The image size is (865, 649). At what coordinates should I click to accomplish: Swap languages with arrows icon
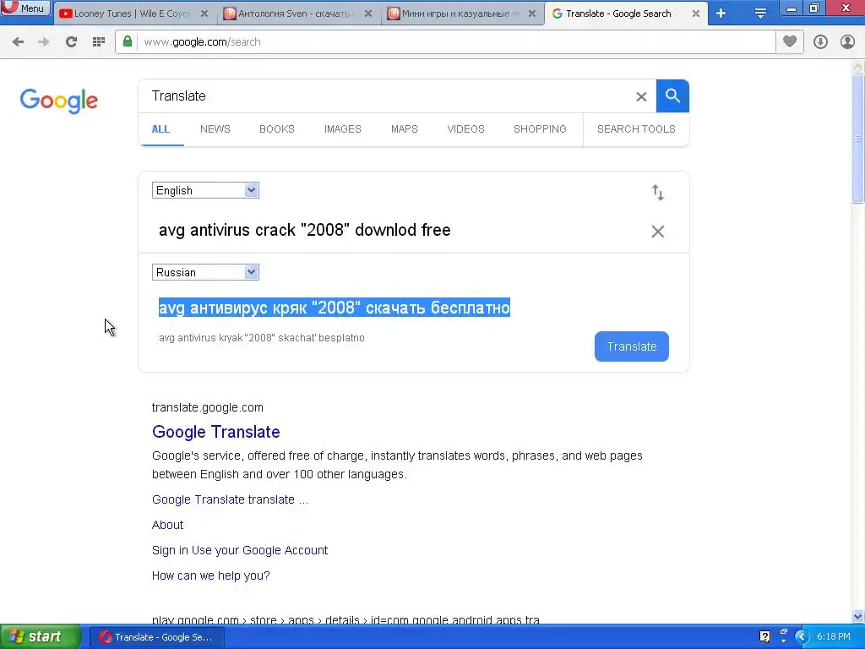point(657,193)
